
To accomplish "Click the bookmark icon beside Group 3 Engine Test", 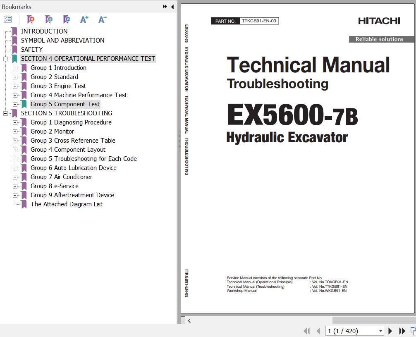I will [24, 86].
